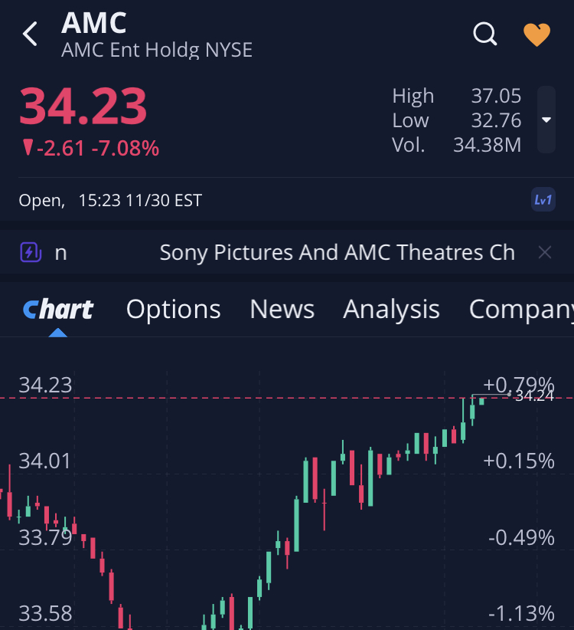
Task: Go to the Analysis tab
Action: pyautogui.click(x=391, y=309)
